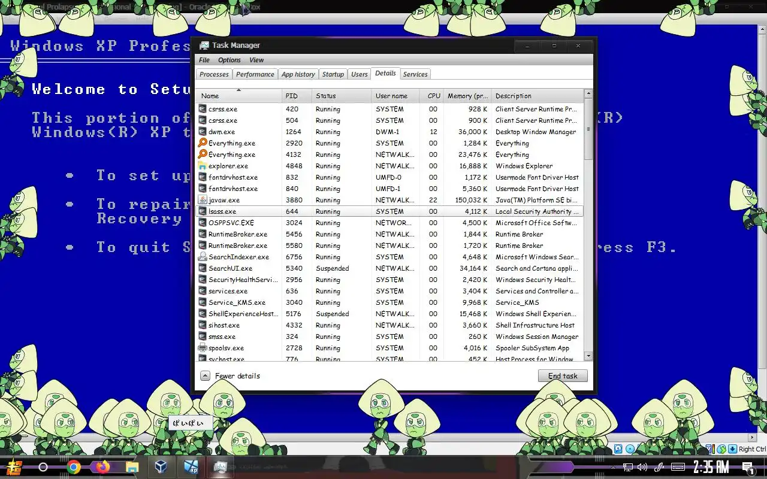Switch to the Users tab
The height and width of the screenshot is (479, 767).
pos(360,74)
